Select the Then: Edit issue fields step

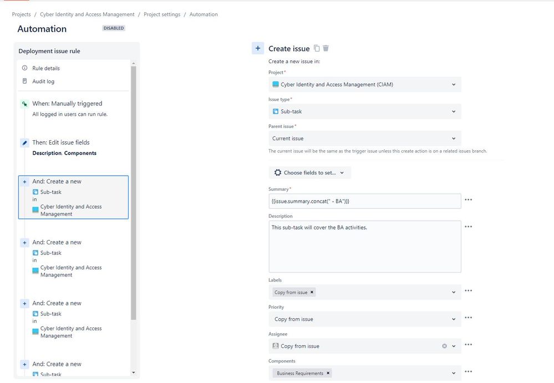pyautogui.click(x=74, y=147)
